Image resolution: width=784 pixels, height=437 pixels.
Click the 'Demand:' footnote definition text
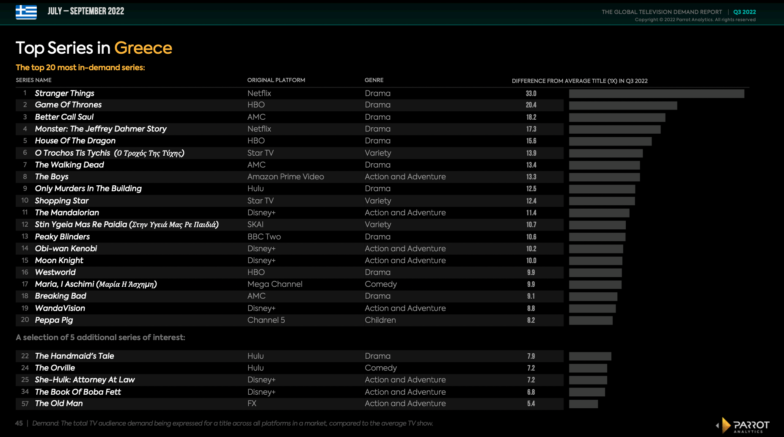coord(233,423)
